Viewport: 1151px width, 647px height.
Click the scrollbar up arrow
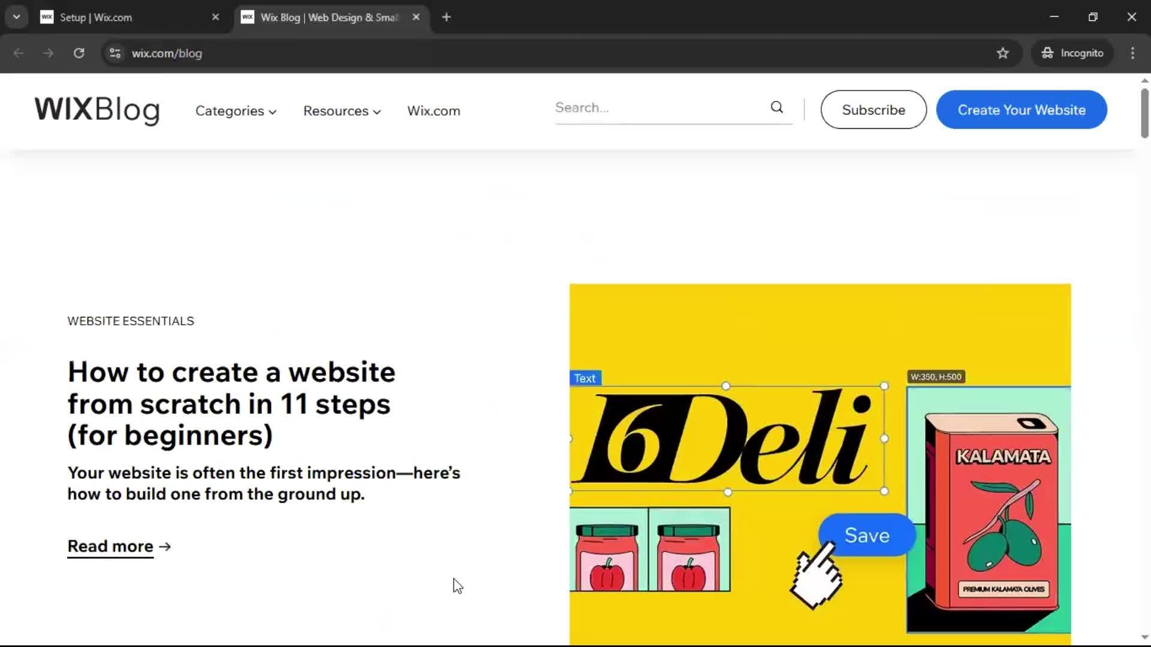click(1144, 80)
